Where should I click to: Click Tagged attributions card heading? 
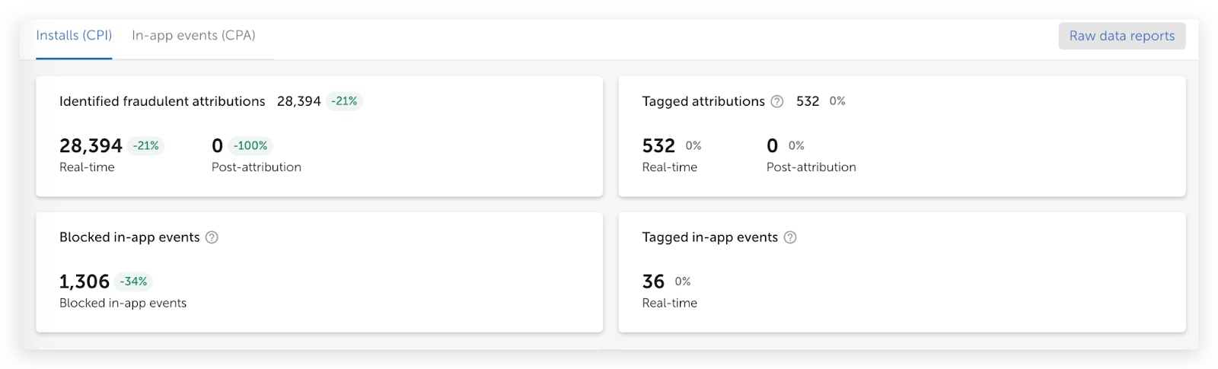(x=703, y=101)
